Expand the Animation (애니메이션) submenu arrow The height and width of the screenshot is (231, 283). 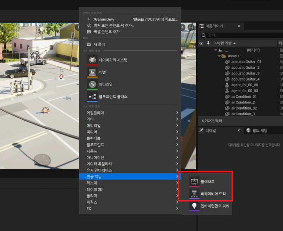point(177,157)
